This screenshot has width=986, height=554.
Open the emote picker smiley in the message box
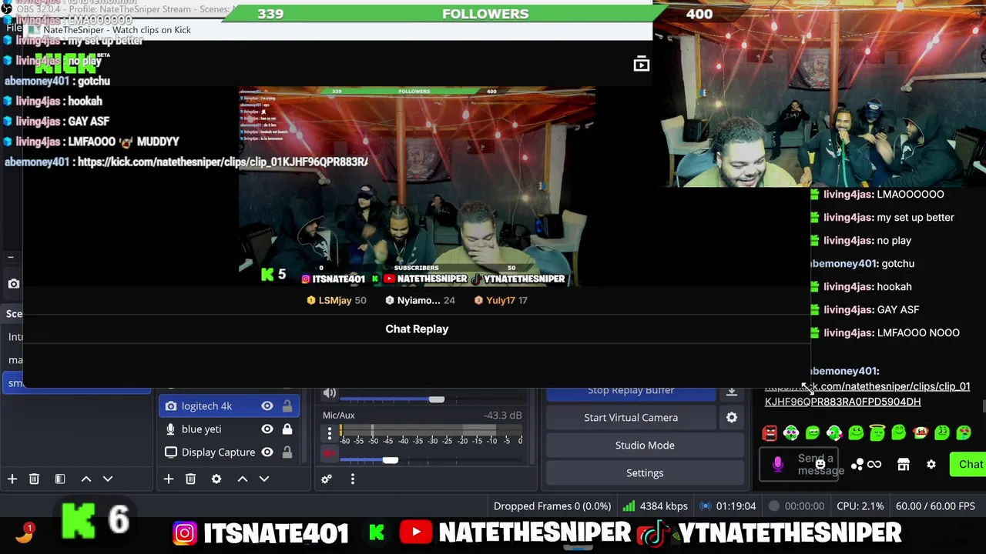[820, 463]
